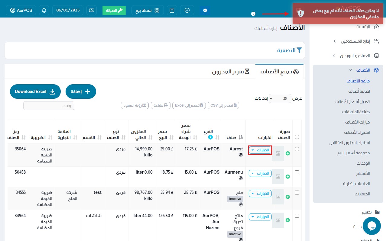Click the إضافة add item button
The image size is (386, 241).
[81, 92]
